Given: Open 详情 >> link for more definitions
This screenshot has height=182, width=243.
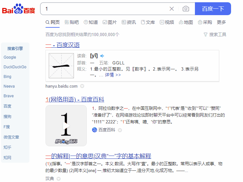Looking at the screenshot, I should click(x=113, y=75).
